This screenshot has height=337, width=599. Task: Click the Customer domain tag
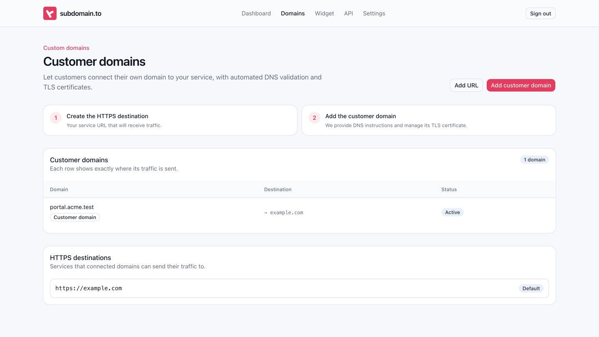coord(75,217)
